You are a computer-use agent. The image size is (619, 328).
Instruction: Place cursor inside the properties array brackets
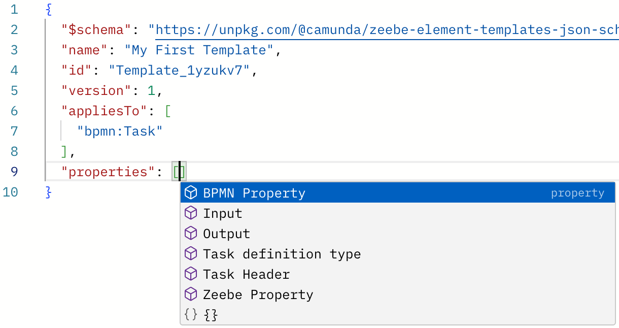(179, 172)
